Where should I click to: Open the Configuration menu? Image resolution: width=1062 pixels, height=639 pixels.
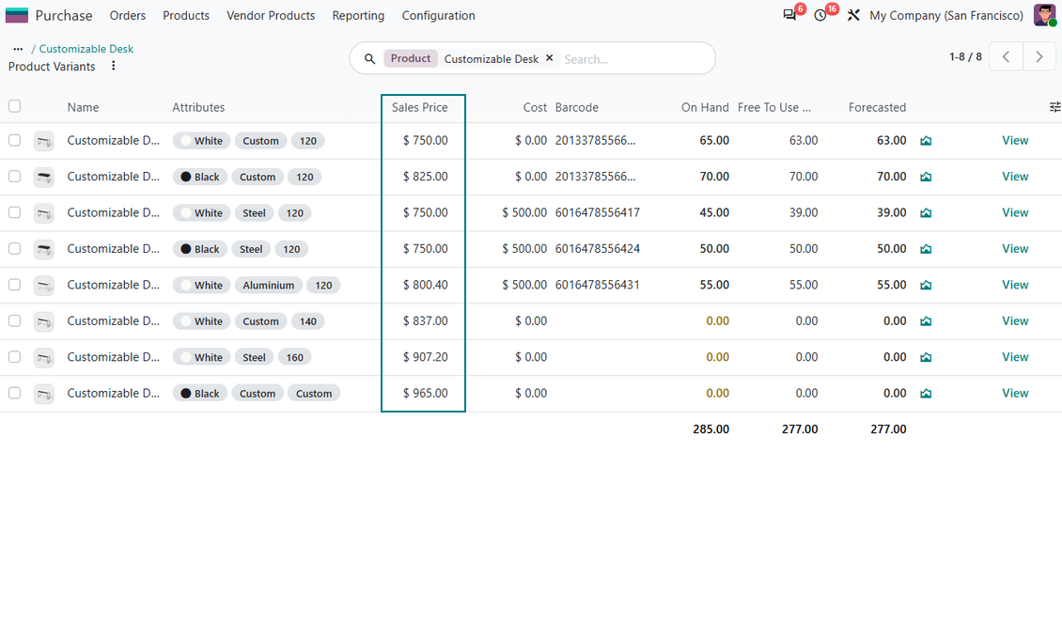pyautogui.click(x=438, y=16)
